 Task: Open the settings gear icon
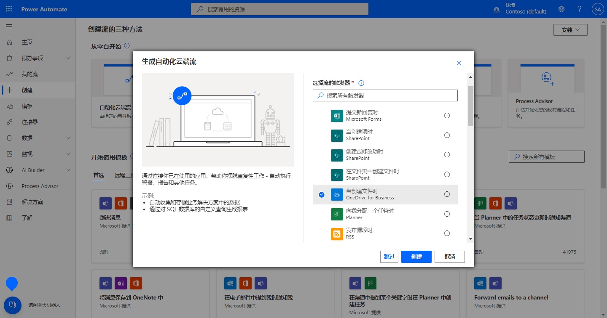(x=561, y=9)
